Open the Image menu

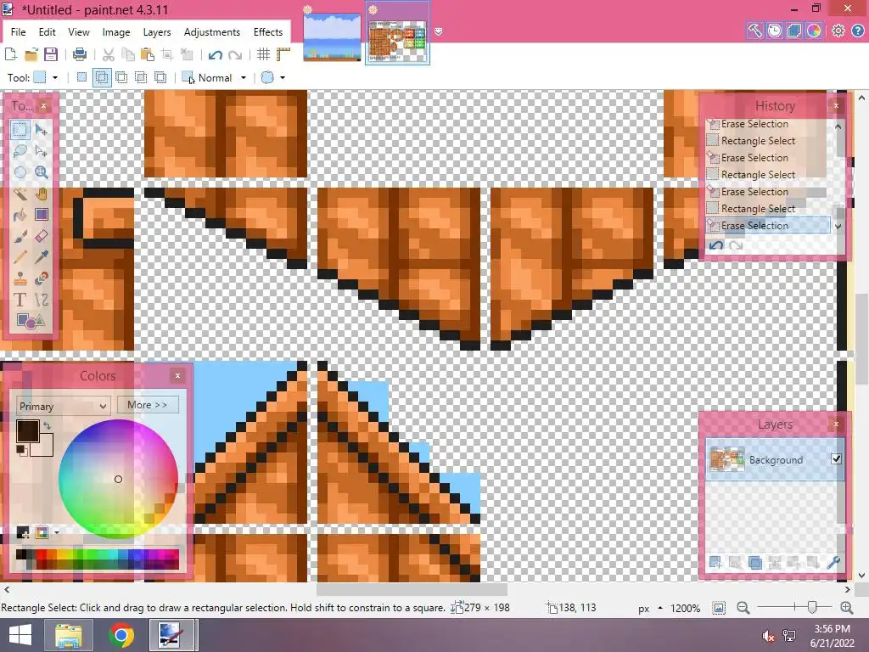(115, 32)
